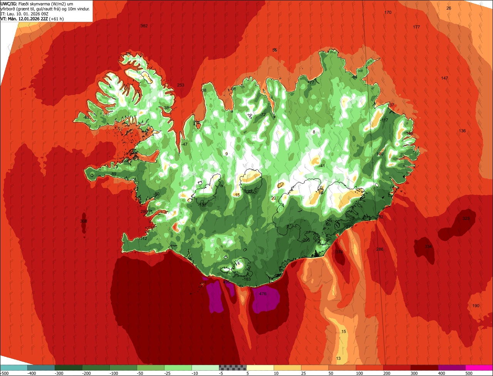This screenshot has width=493, height=376.
Task: Click the map value -41
Action: pyautogui.click(x=322, y=166)
